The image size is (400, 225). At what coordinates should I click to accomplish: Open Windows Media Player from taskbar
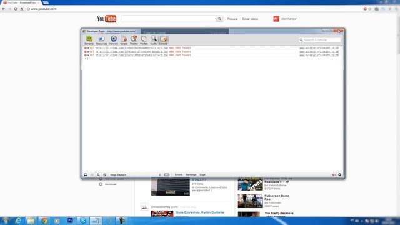click(57, 221)
